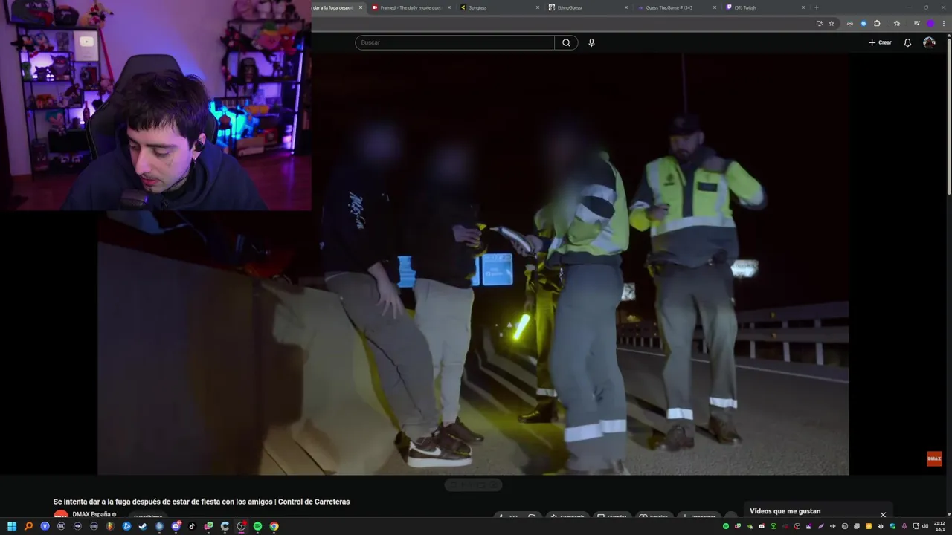This screenshot has height=535, width=952.
Task: Open the YouTube account avatar menu
Action: coord(929,42)
